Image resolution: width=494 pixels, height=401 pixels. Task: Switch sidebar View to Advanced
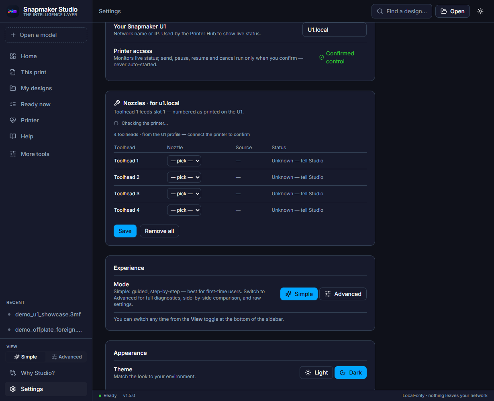tap(66, 357)
